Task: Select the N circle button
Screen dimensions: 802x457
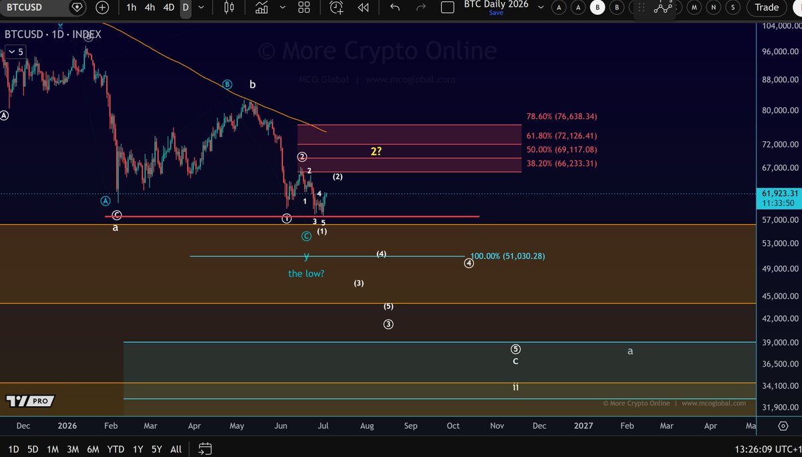Action: pos(714,7)
